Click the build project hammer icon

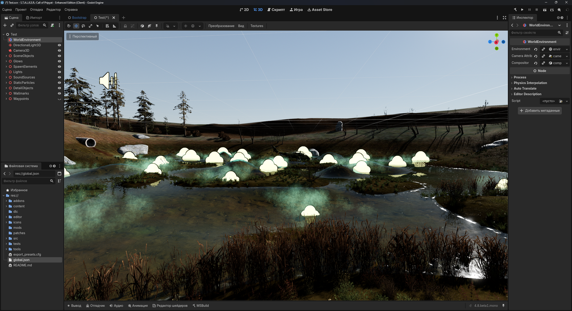tap(515, 9)
